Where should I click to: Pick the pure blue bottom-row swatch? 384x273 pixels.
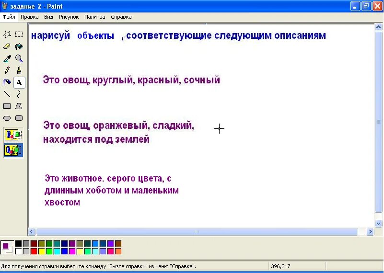click(x=64, y=251)
